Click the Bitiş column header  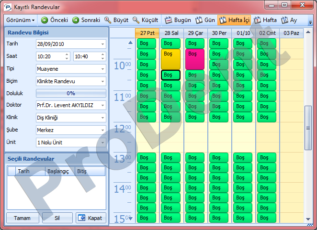coord(90,171)
